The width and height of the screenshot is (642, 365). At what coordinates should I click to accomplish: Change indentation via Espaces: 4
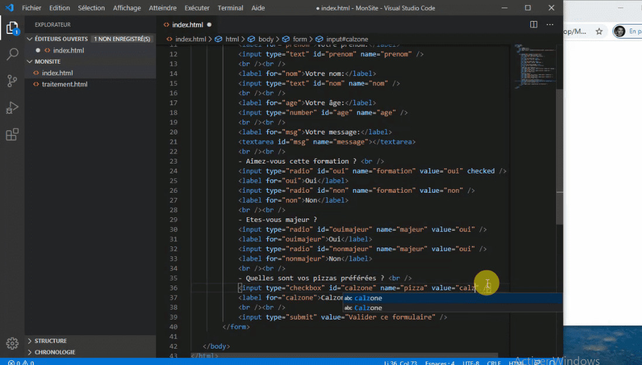[440, 363]
